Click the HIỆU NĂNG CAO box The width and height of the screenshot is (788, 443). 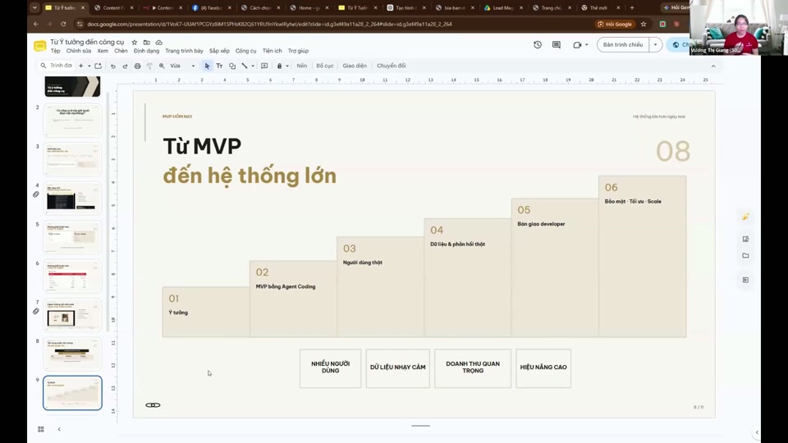pyautogui.click(x=543, y=368)
